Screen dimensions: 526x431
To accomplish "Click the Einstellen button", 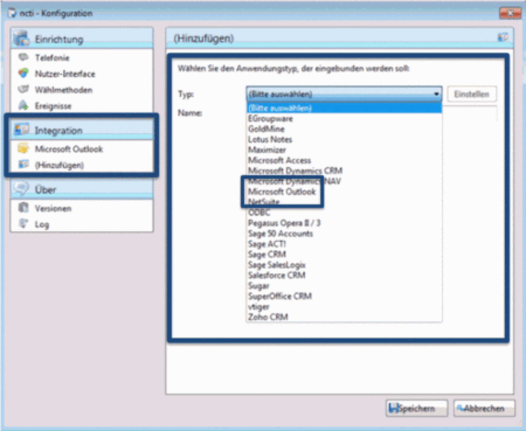I will tap(472, 94).
